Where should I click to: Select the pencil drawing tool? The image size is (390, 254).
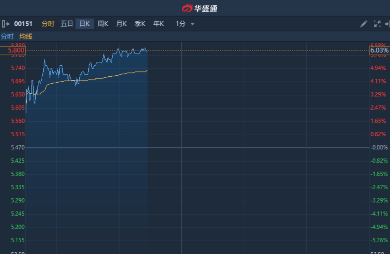click(x=364, y=24)
